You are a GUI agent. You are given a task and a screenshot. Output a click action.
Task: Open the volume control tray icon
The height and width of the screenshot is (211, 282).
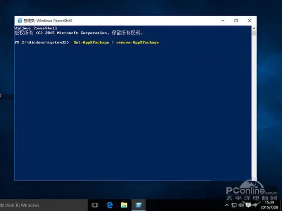coord(241,205)
